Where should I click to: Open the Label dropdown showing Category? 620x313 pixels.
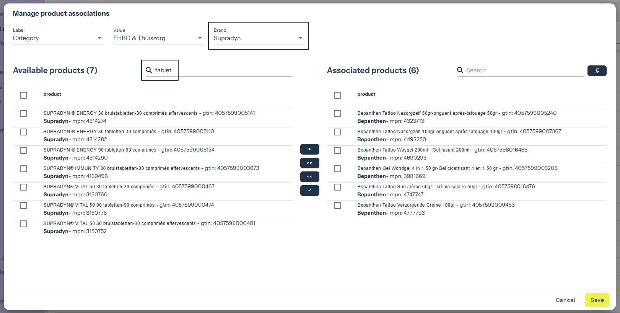(58, 38)
